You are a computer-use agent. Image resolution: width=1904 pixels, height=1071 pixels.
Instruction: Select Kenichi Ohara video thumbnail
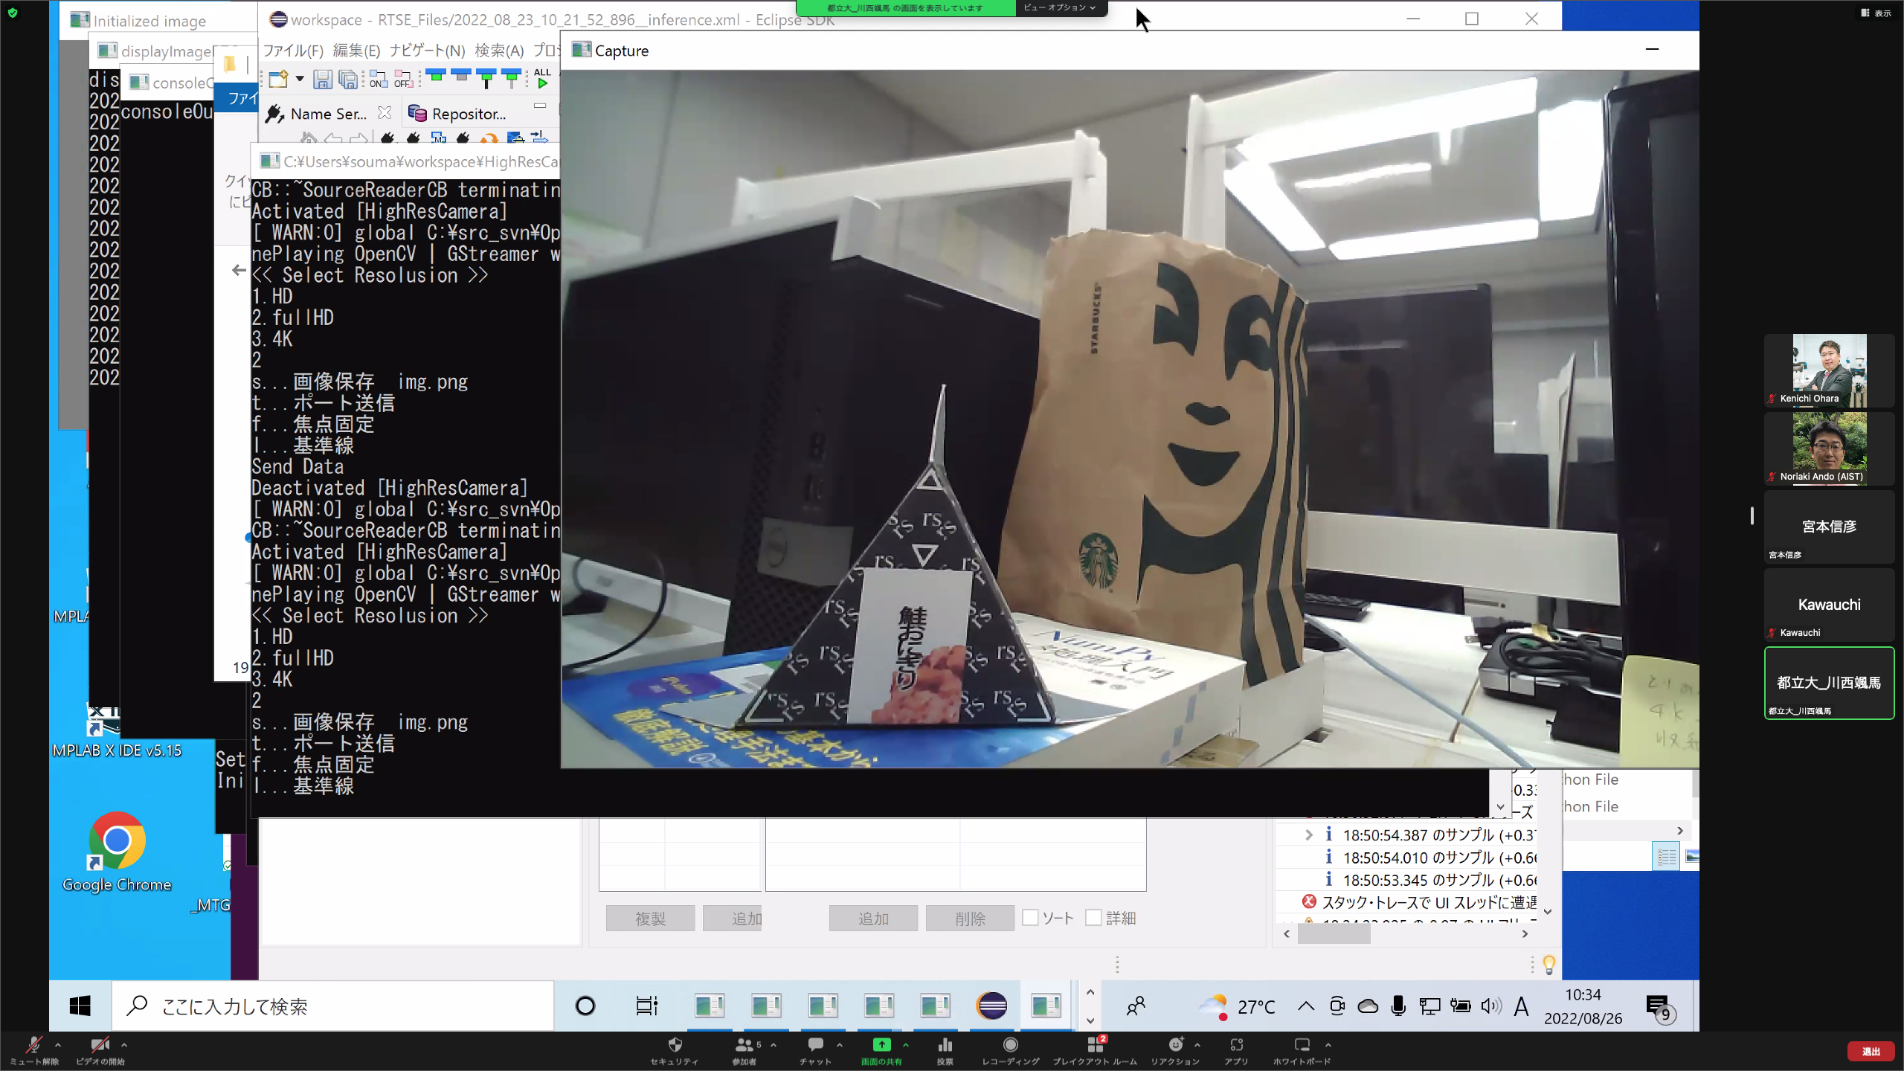1829,370
